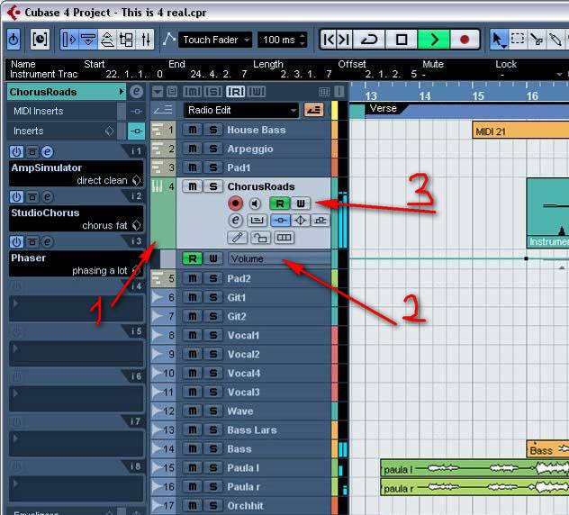This screenshot has height=515, width=569.
Task: Click the transport Stop button
Action: tap(402, 40)
